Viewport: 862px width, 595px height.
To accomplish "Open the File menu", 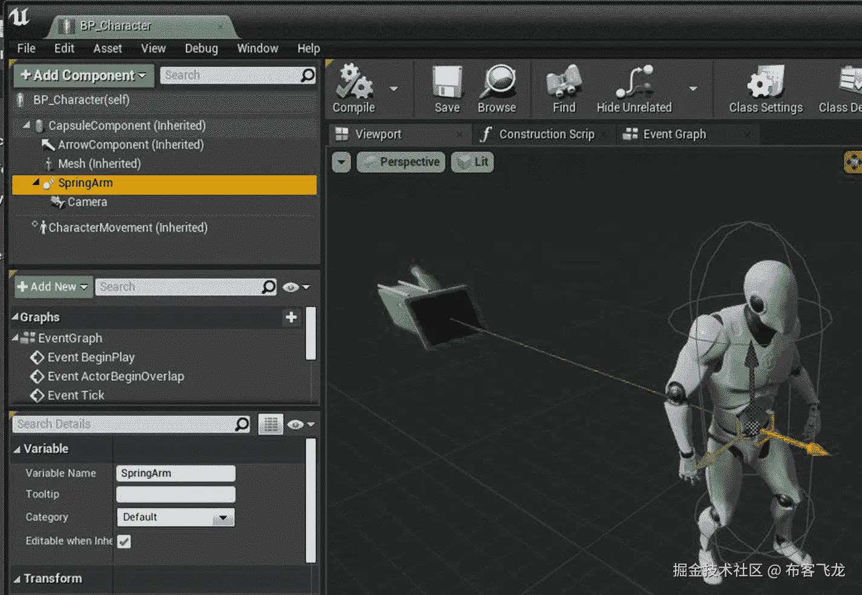I will [x=26, y=48].
